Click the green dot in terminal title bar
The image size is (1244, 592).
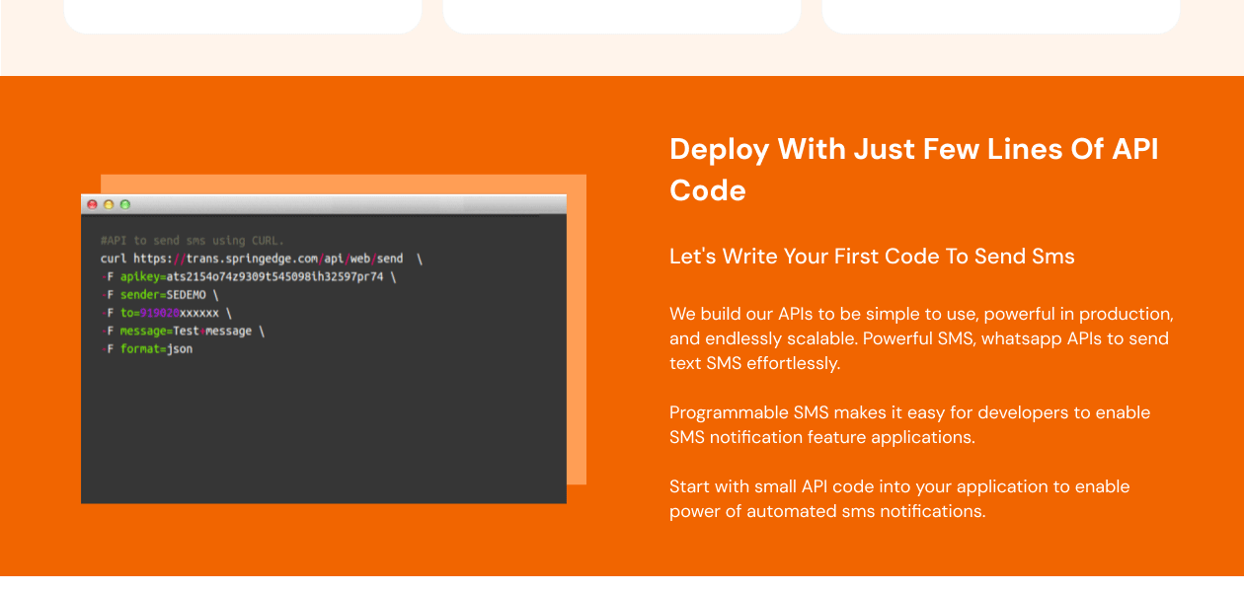click(x=124, y=204)
